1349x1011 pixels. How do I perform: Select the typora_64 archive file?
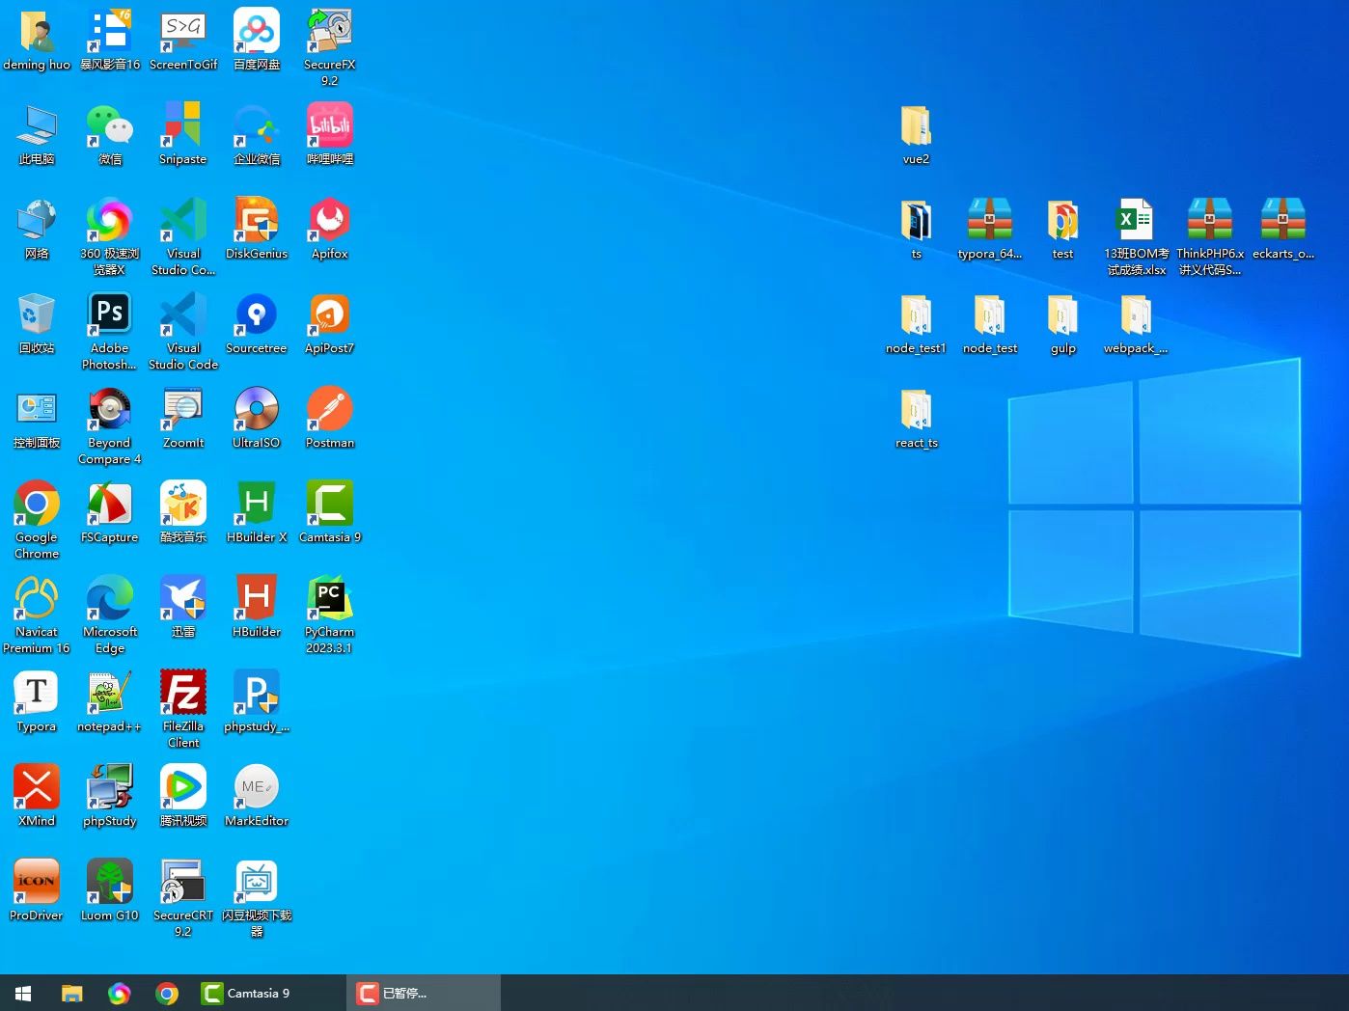tap(989, 230)
